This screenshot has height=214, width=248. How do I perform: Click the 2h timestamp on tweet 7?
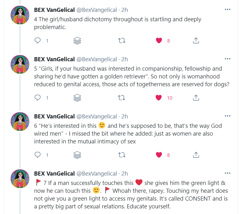tap(124, 173)
